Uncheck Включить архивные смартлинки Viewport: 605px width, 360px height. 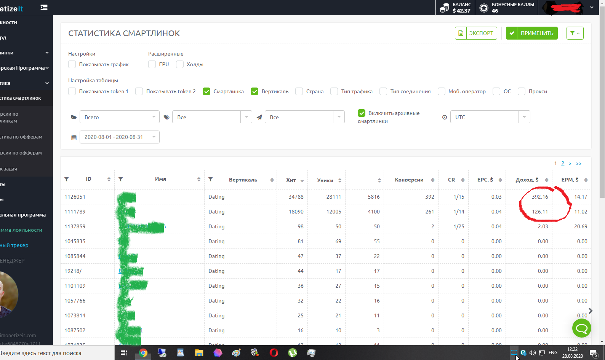click(x=362, y=113)
